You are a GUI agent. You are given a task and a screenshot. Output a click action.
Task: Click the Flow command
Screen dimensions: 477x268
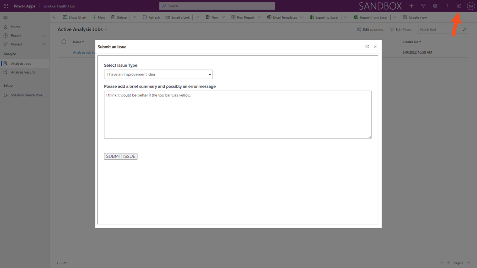point(212,17)
